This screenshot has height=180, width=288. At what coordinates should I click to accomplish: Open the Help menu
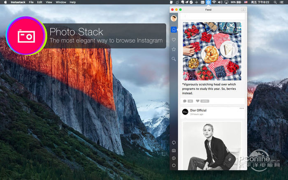[73, 2]
